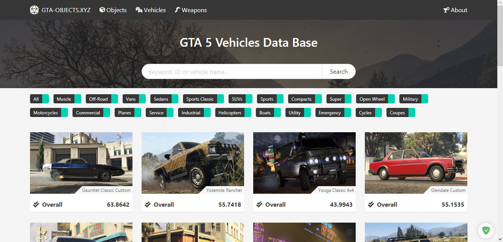Click the icon beside the About link
Screen dimensions: 503x242
445,10
